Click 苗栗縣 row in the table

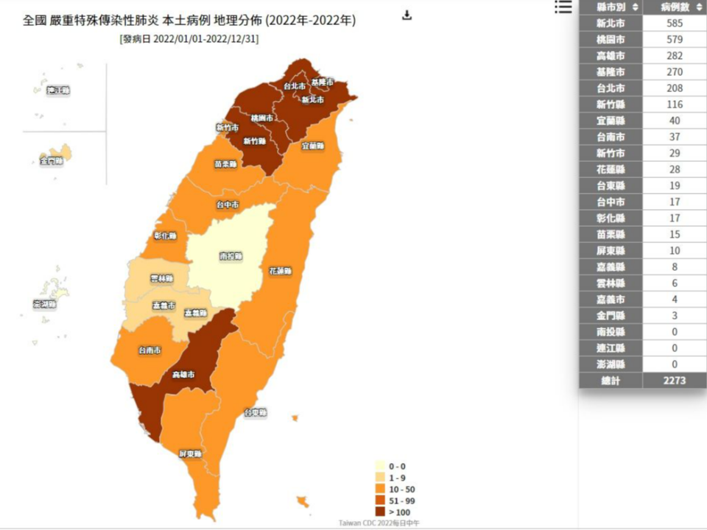point(642,234)
